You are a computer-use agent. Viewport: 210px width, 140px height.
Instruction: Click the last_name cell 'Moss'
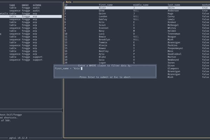pyautogui.click(x=170, y=51)
